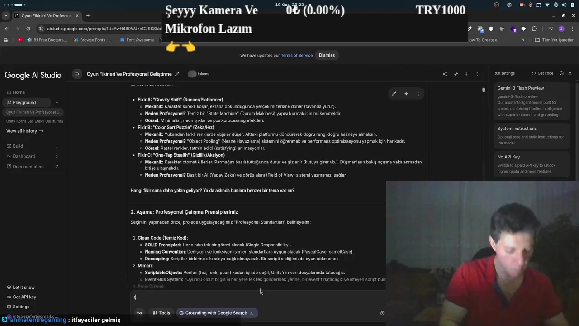Open Tüm Yer İşaretleri folder
Screen dimensions: 579x326
555,40
